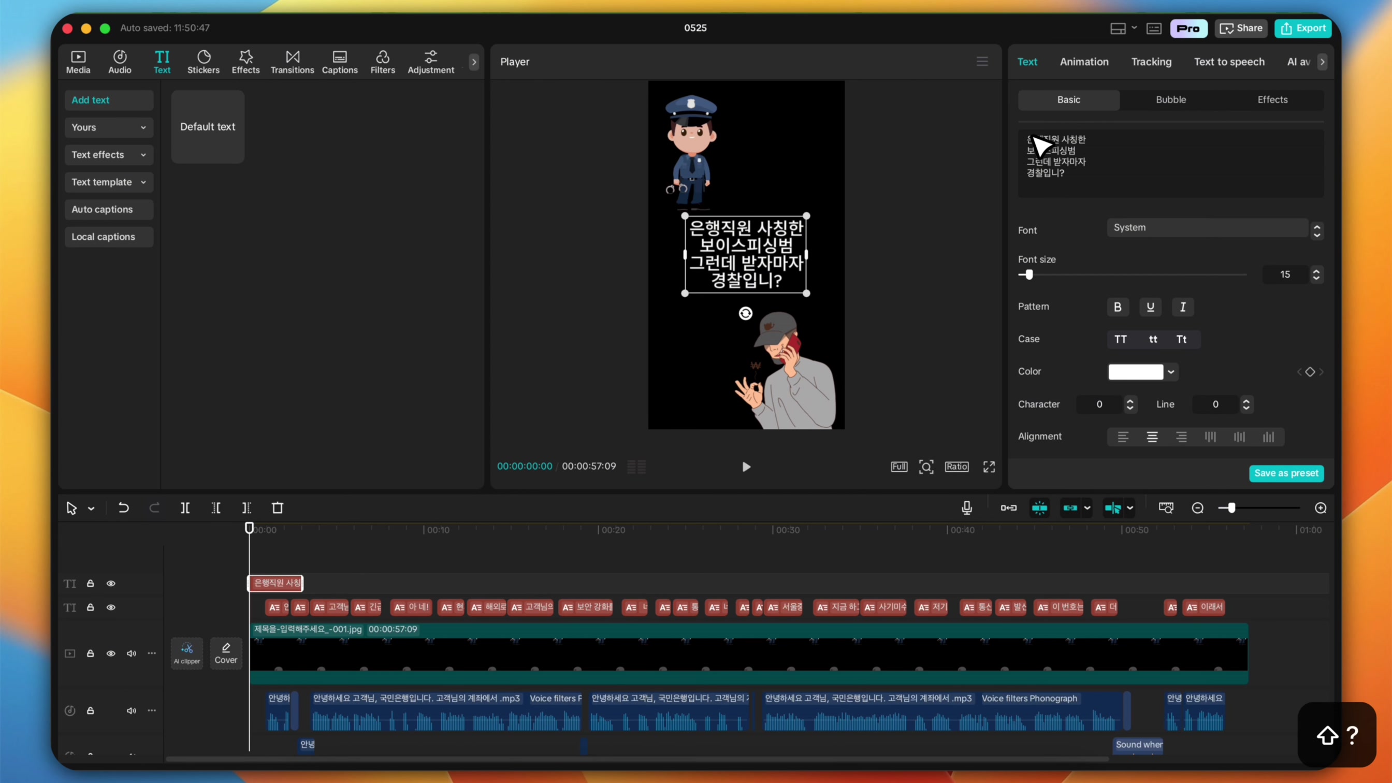Open the Audio panel
The width and height of the screenshot is (1392, 783).
120,62
